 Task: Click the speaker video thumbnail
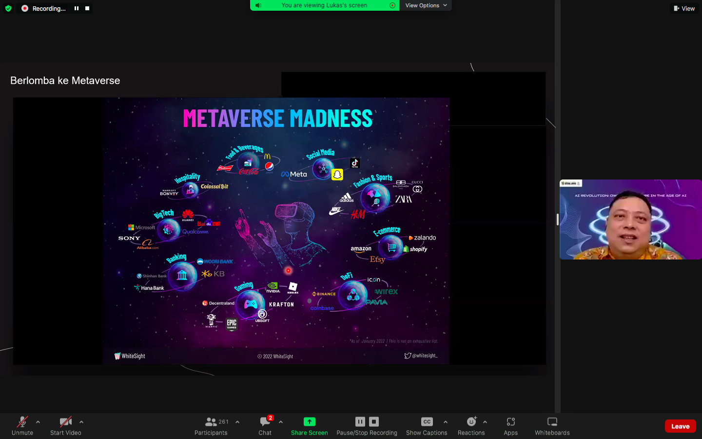(x=630, y=219)
